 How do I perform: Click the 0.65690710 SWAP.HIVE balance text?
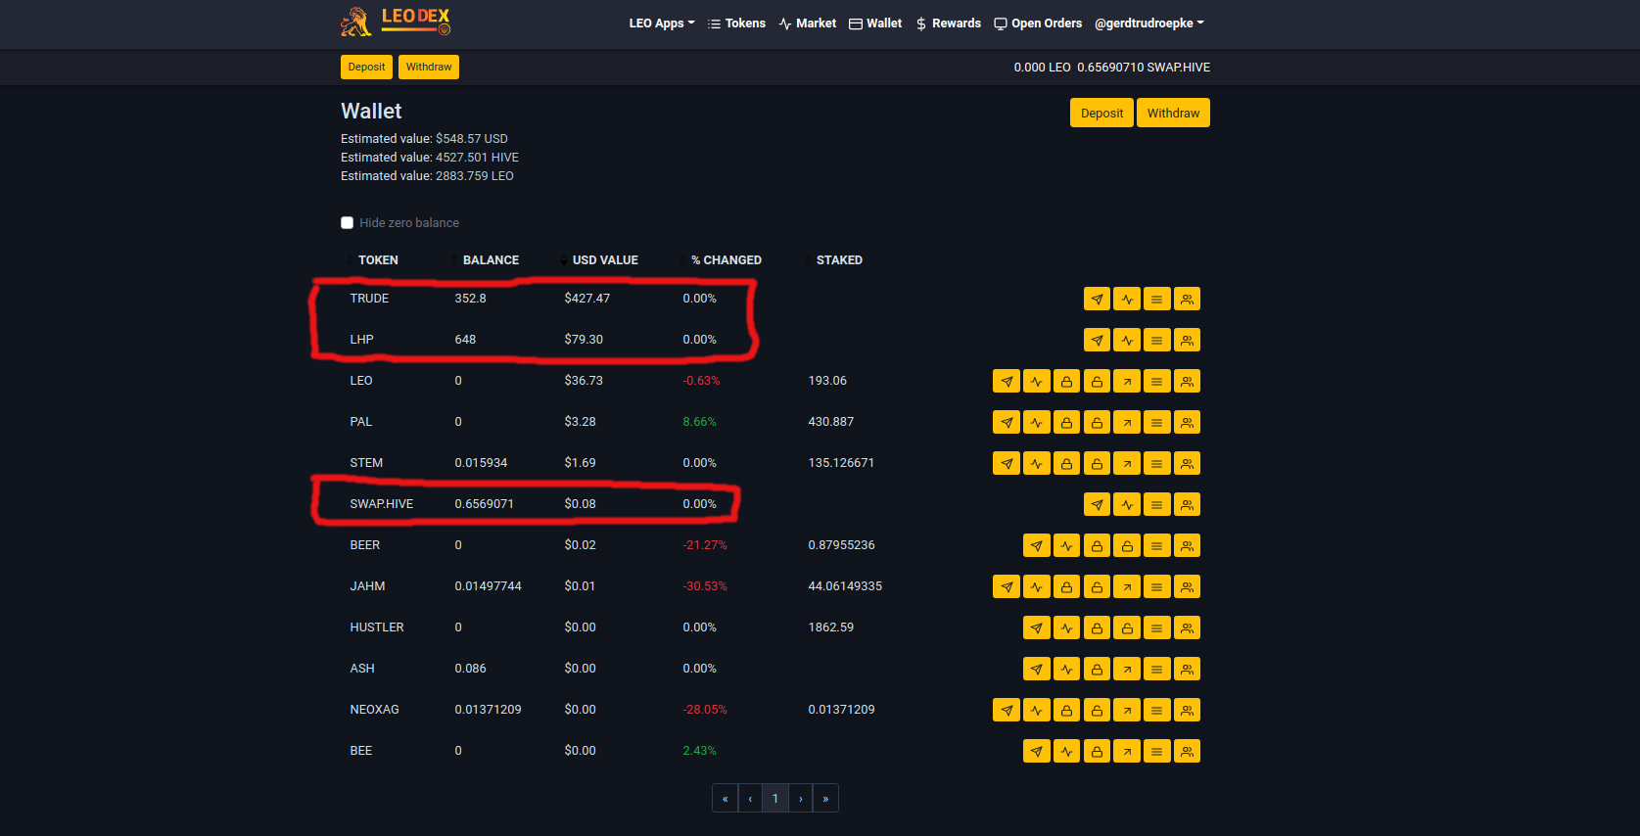(1144, 68)
